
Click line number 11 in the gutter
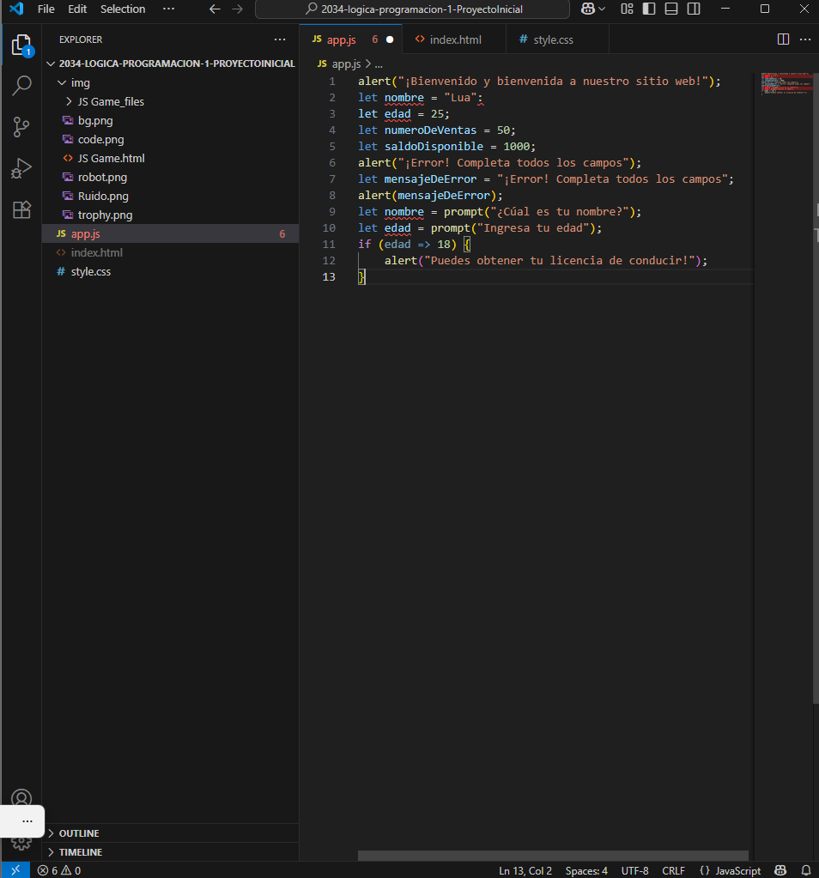click(329, 244)
